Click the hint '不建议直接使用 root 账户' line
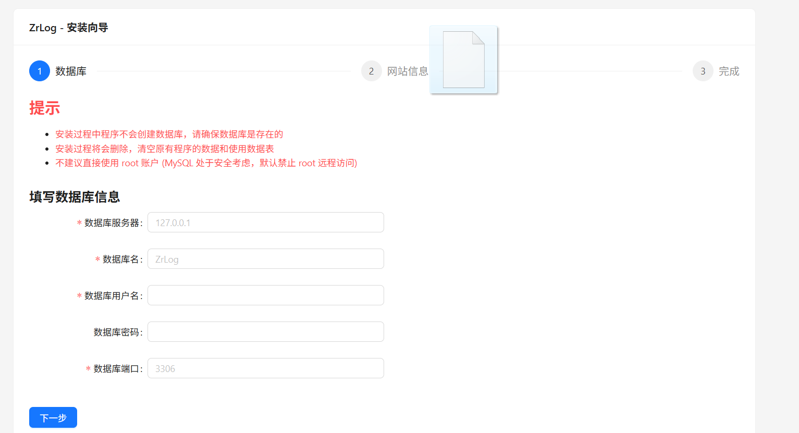This screenshot has height=433, width=799. (x=206, y=163)
